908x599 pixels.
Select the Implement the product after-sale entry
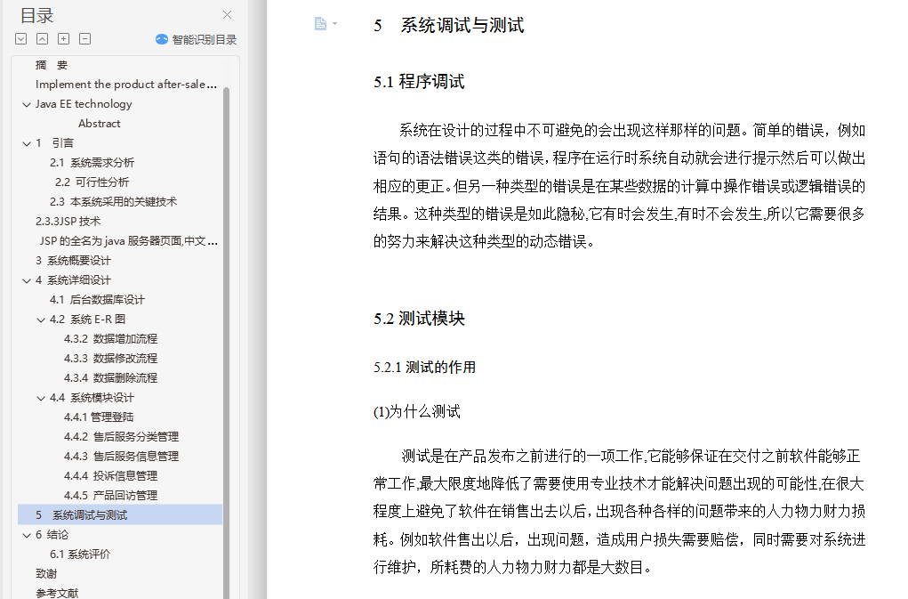click(125, 85)
